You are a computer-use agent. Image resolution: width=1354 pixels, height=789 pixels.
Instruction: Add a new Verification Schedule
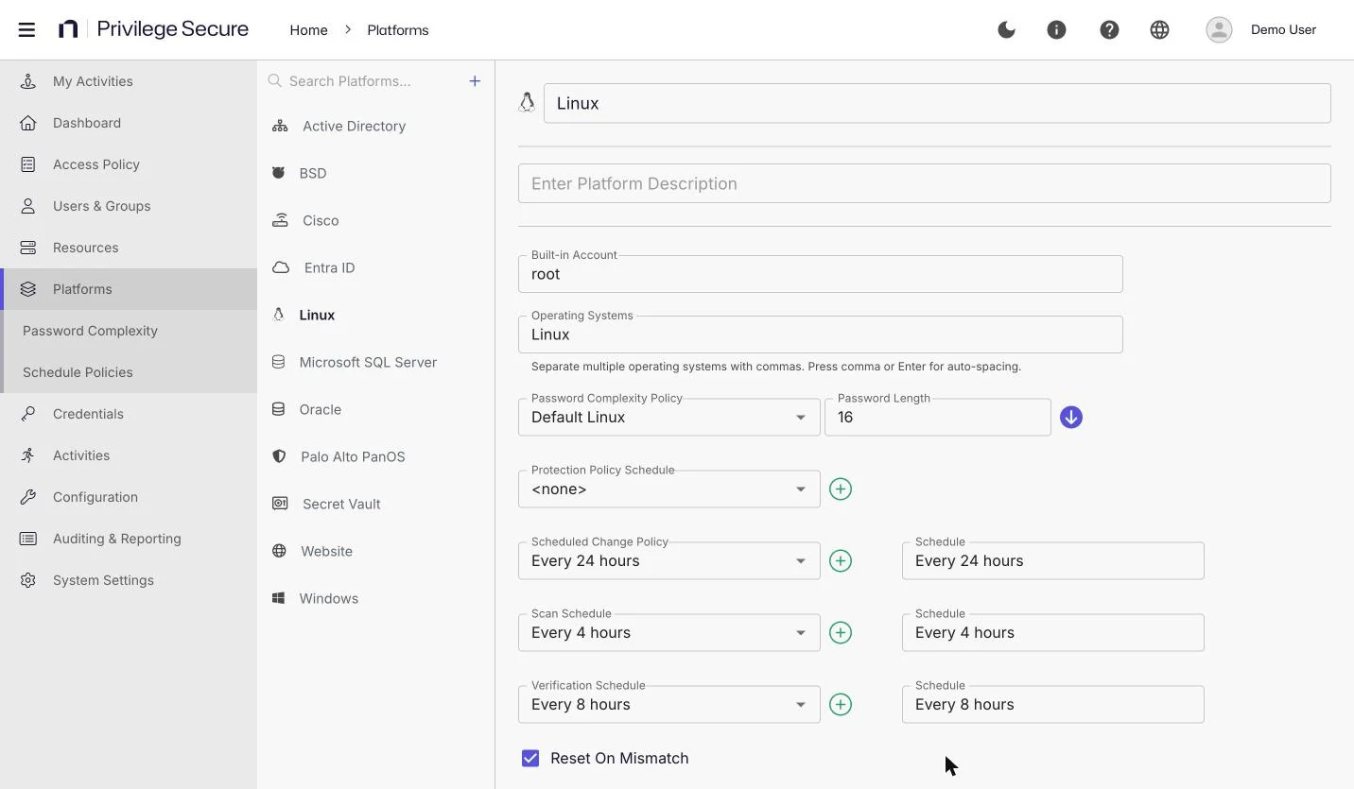point(840,704)
